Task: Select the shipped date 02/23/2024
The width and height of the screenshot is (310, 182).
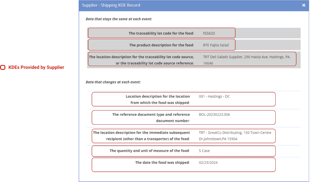Action: pos(207,163)
